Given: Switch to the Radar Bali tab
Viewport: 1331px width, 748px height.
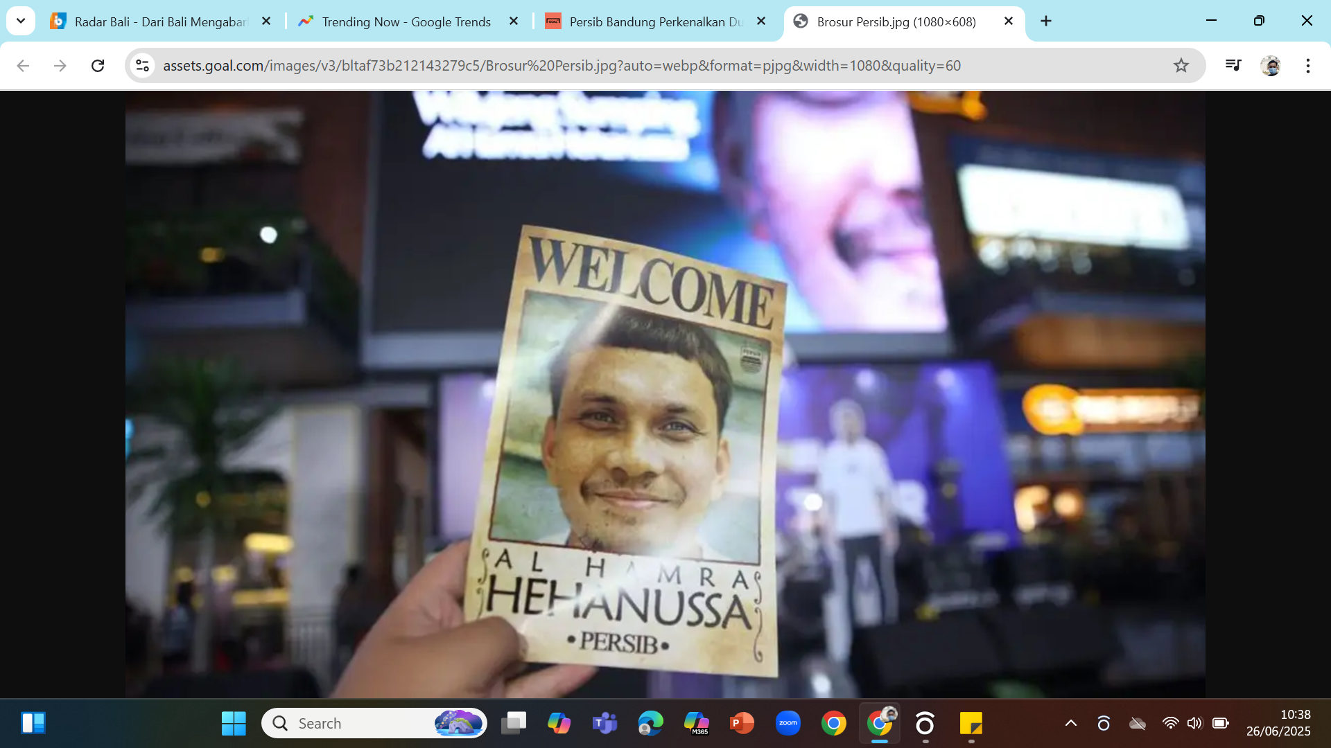Looking at the screenshot, I should click(x=149, y=21).
